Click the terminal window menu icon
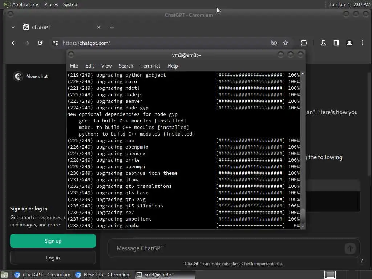372x279 pixels. pos(71,54)
